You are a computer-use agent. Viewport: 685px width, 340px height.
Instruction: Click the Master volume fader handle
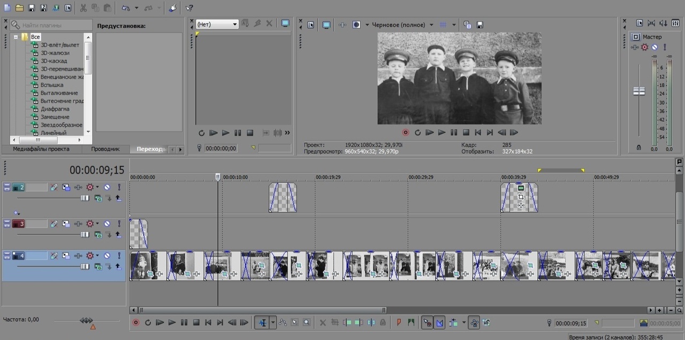(639, 91)
